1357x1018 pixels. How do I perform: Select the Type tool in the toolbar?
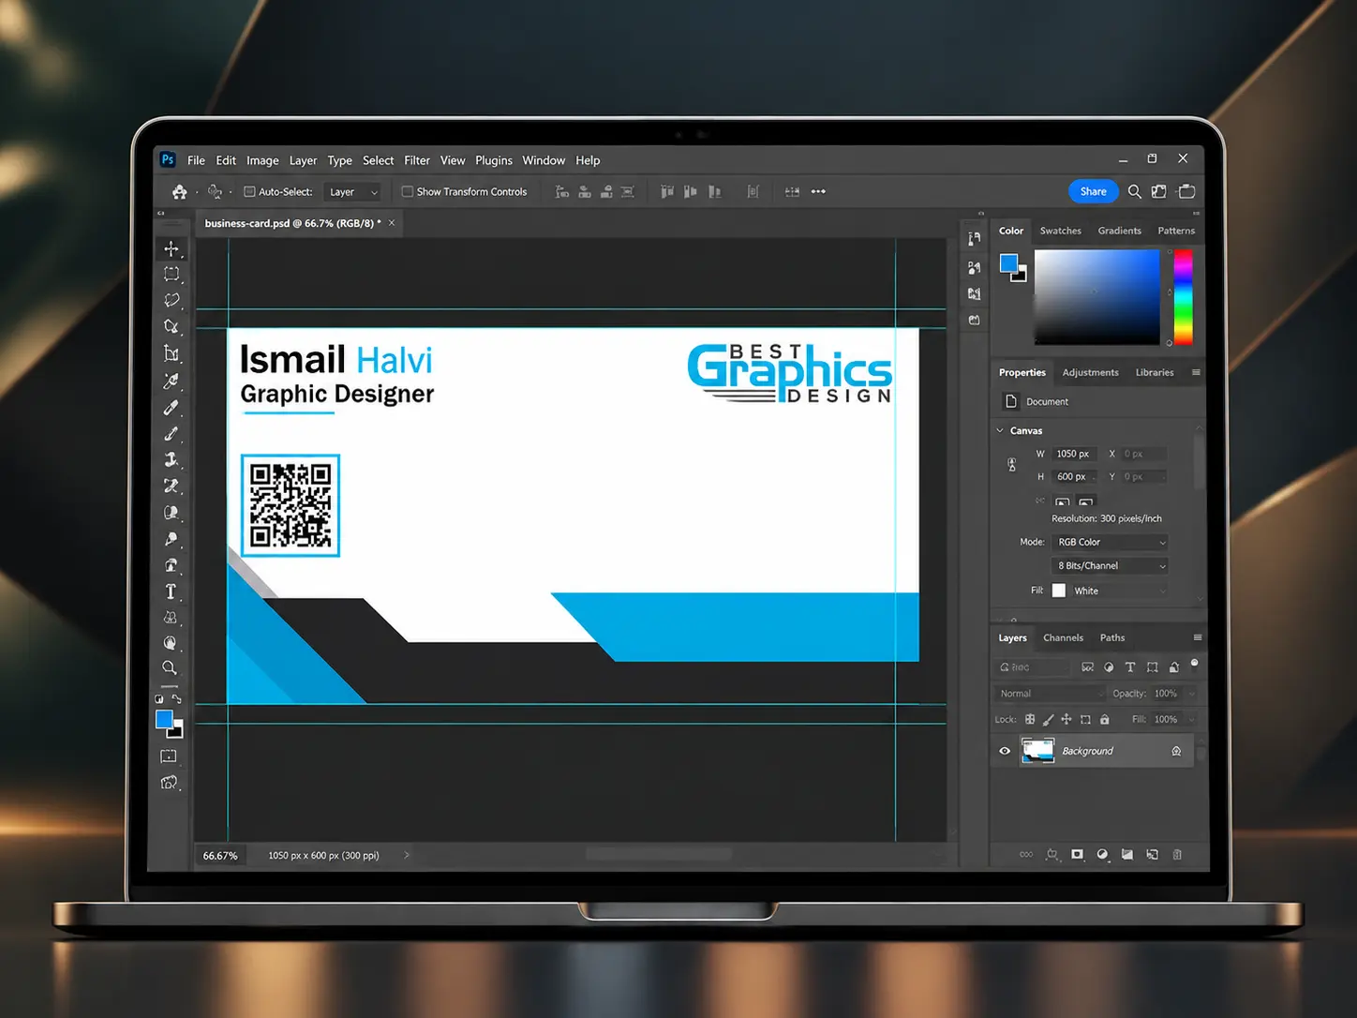coord(171,591)
